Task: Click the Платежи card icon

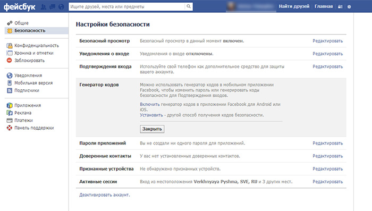Action: click(10, 120)
